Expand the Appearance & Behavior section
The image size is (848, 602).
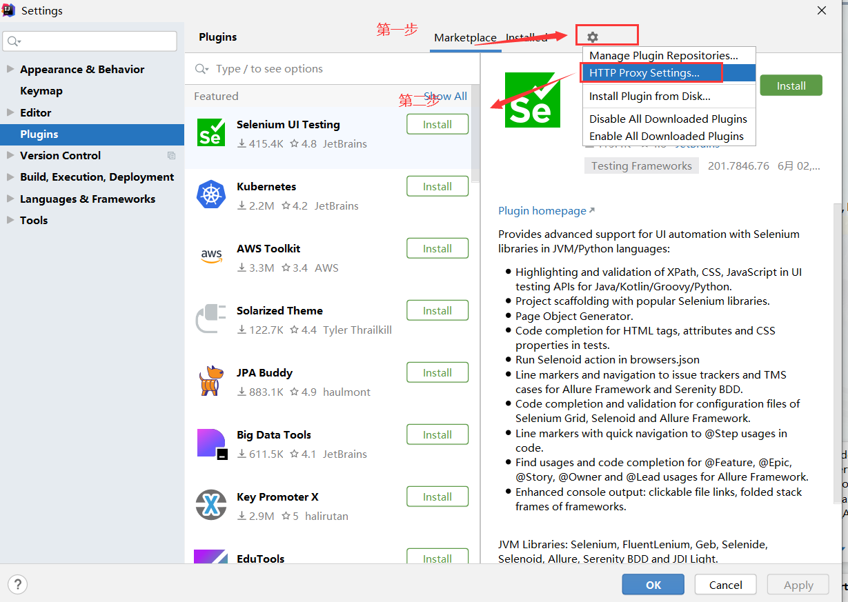pos(10,69)
